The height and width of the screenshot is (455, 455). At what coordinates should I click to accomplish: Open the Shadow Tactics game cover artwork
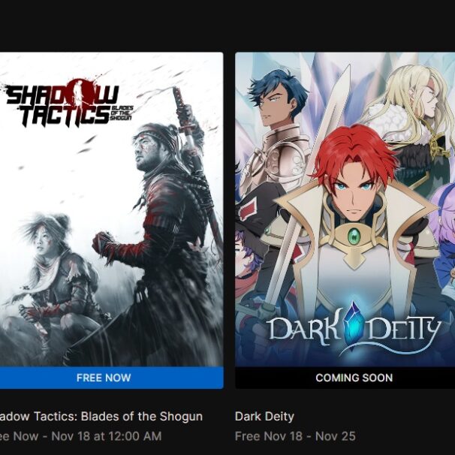111,209
